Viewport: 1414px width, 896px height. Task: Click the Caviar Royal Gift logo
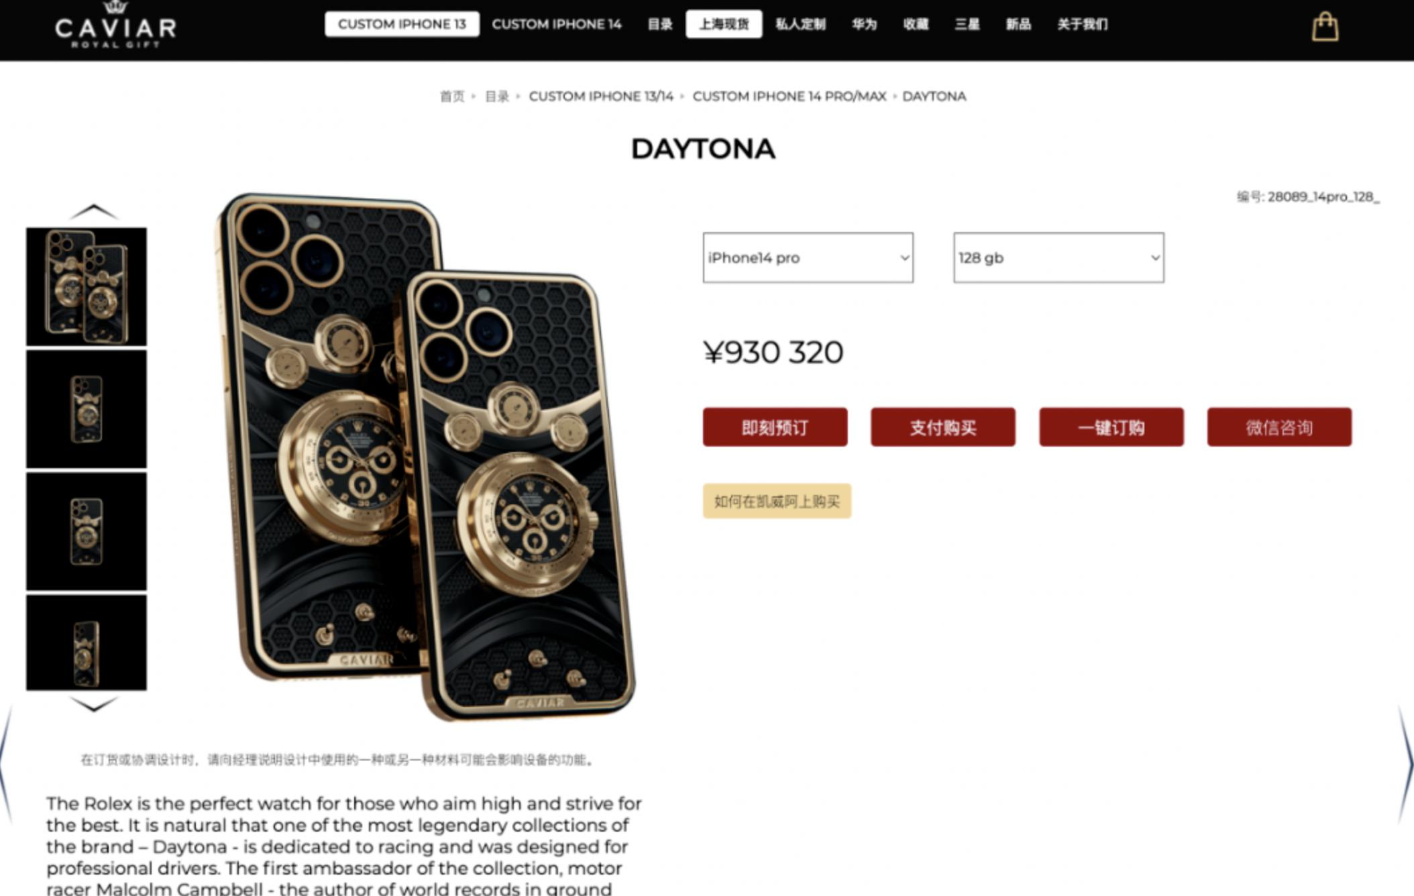pyautogui.click(x=115, y=26)
